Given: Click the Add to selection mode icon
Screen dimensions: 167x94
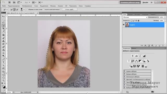Looking at the screenshot, I should pos(14,10).
